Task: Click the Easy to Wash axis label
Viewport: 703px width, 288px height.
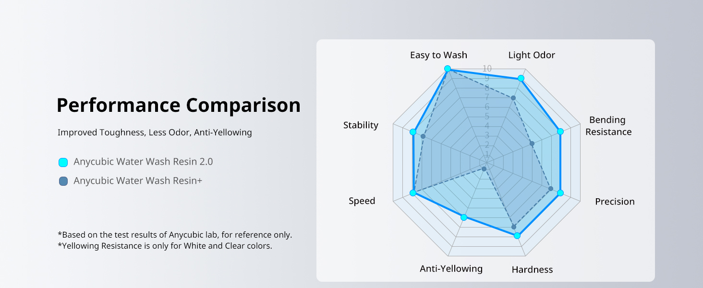Action: [438, 55]
